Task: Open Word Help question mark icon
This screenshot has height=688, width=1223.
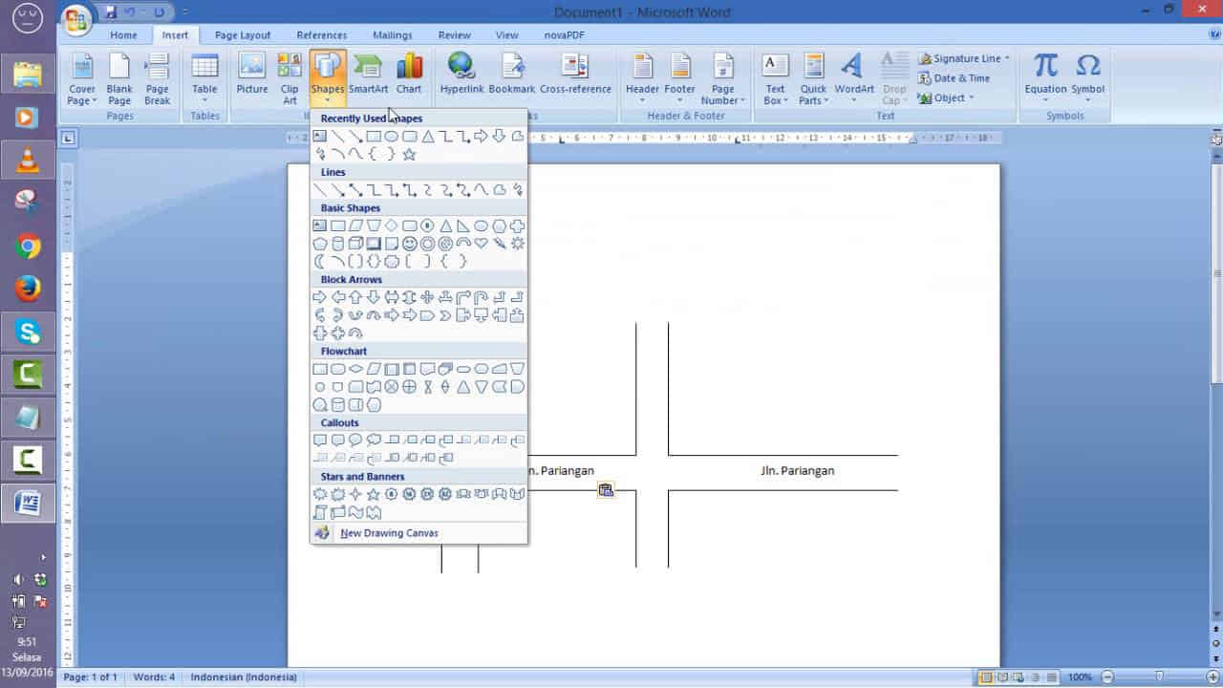Action: (1213, 32)
